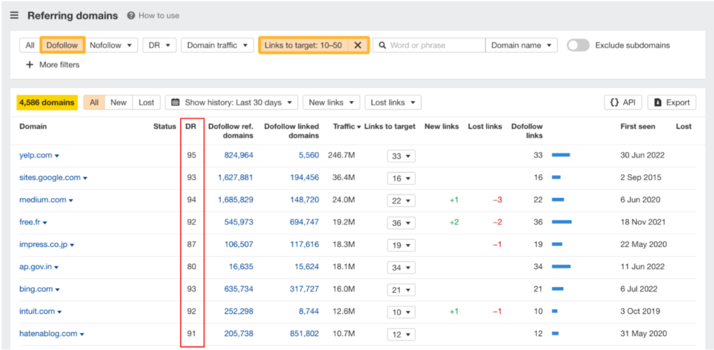This screenshot has width=714, height=350.
Task: Click 1,685,829 ref. domains value
Action: pos(236,200)
